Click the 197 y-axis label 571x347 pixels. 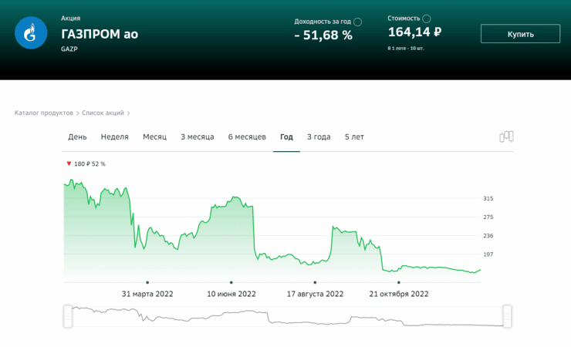click(488, 254)
